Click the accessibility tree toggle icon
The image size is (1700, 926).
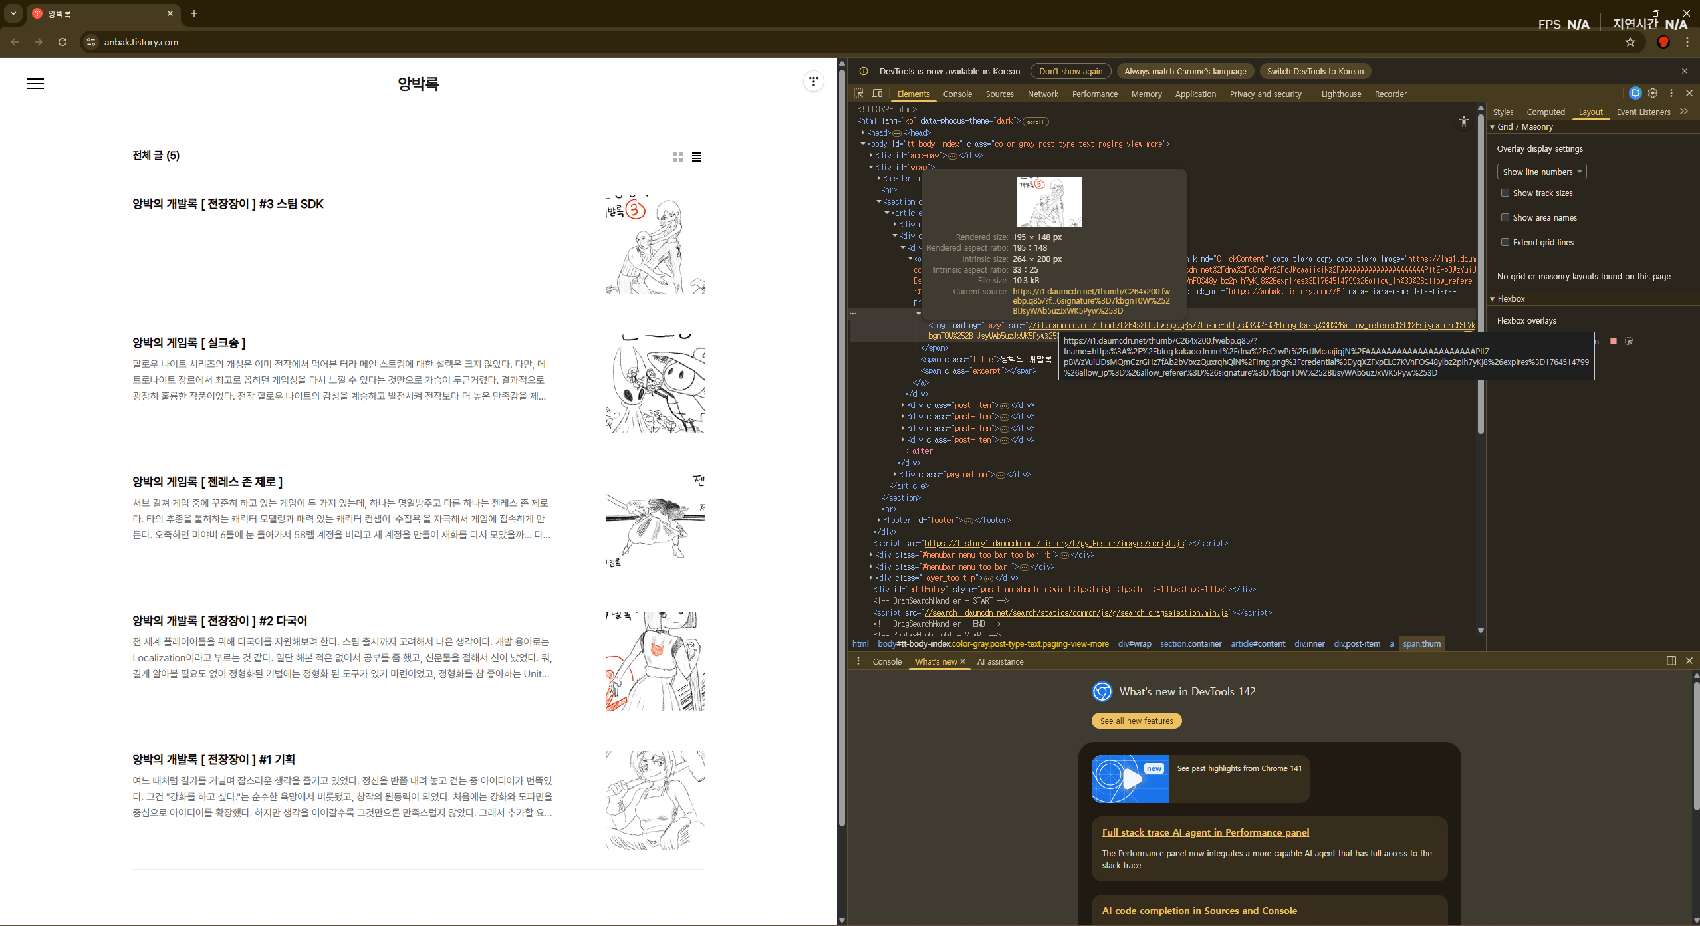pyautogui.click(x=1463, y=122)
